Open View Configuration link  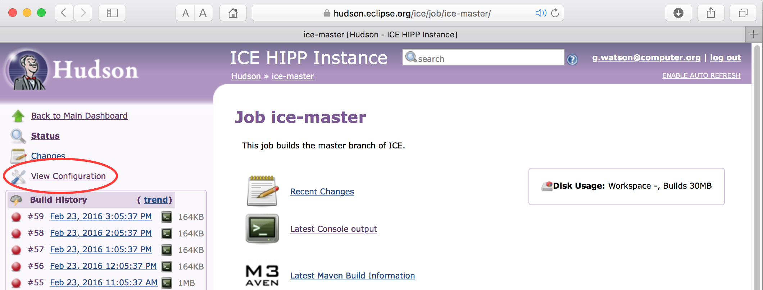pyautogui.click(x=68, y=176)
